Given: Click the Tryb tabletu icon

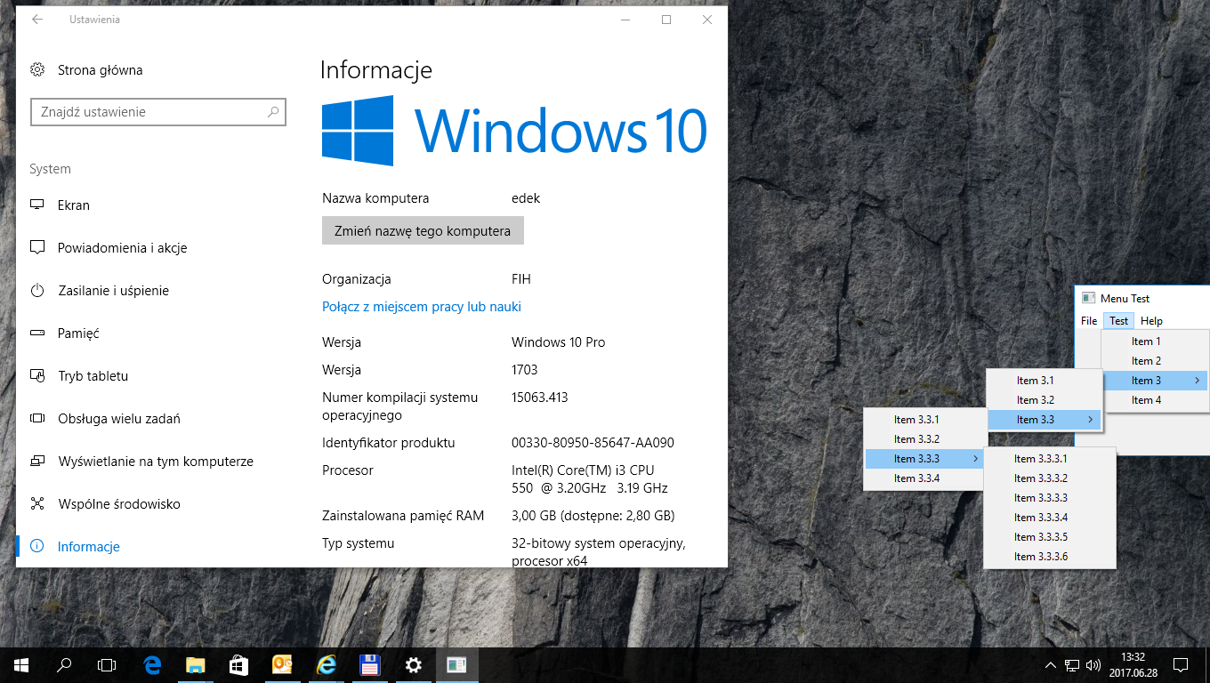Looking at the screenshot, I should pyautogui.click(x=37, y=375).
